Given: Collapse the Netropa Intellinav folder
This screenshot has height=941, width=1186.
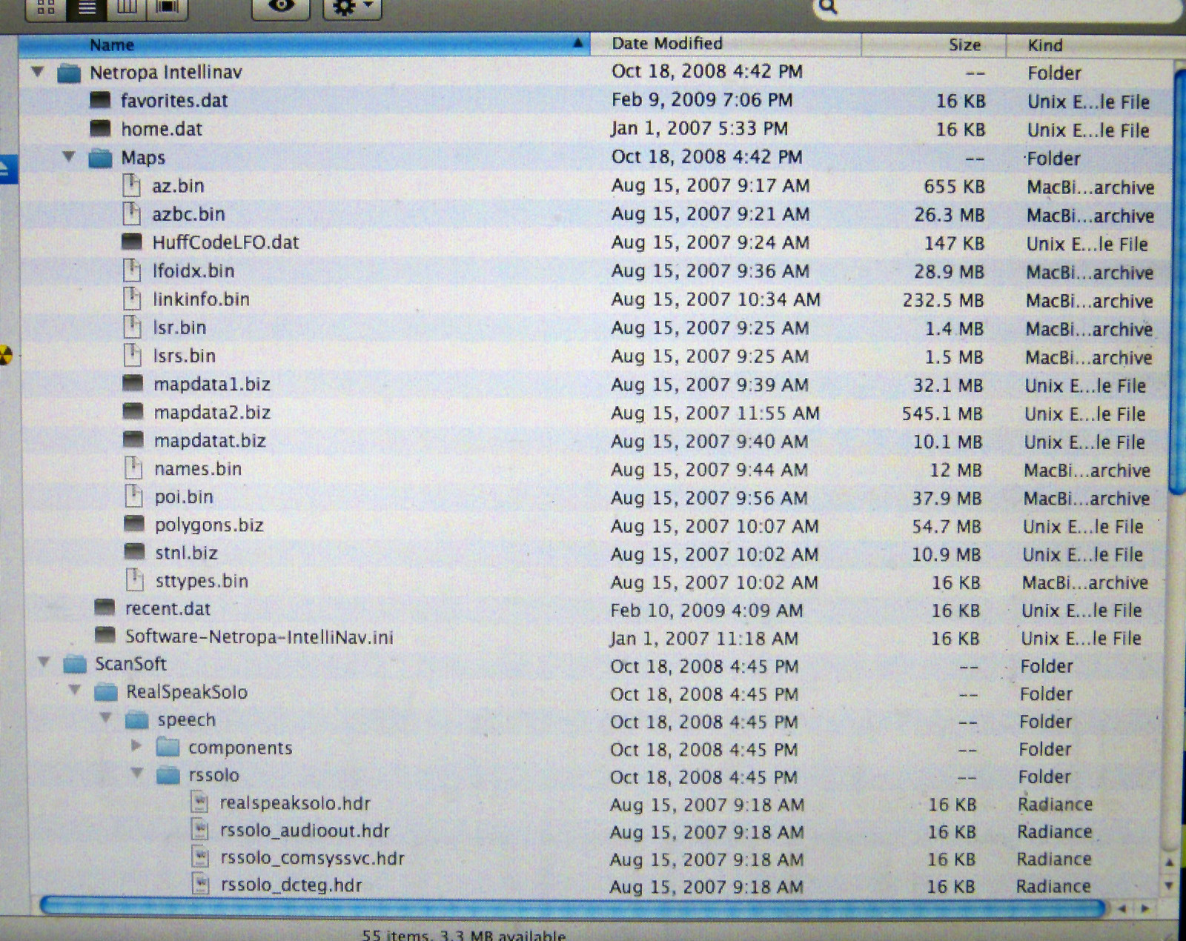Looking at the screenshot, I should 37,72.
